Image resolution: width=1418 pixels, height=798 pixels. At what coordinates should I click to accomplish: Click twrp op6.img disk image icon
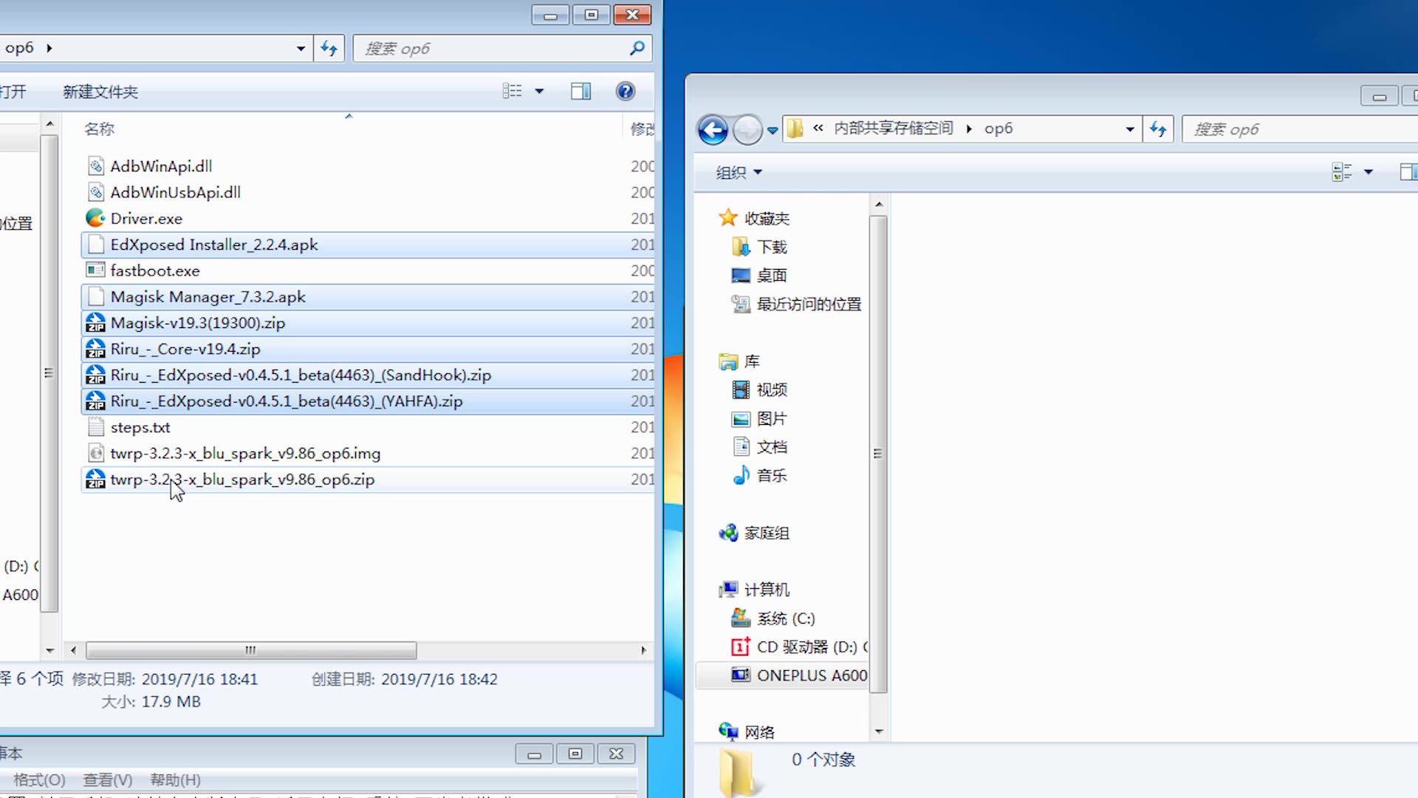[x=95, y=453]
